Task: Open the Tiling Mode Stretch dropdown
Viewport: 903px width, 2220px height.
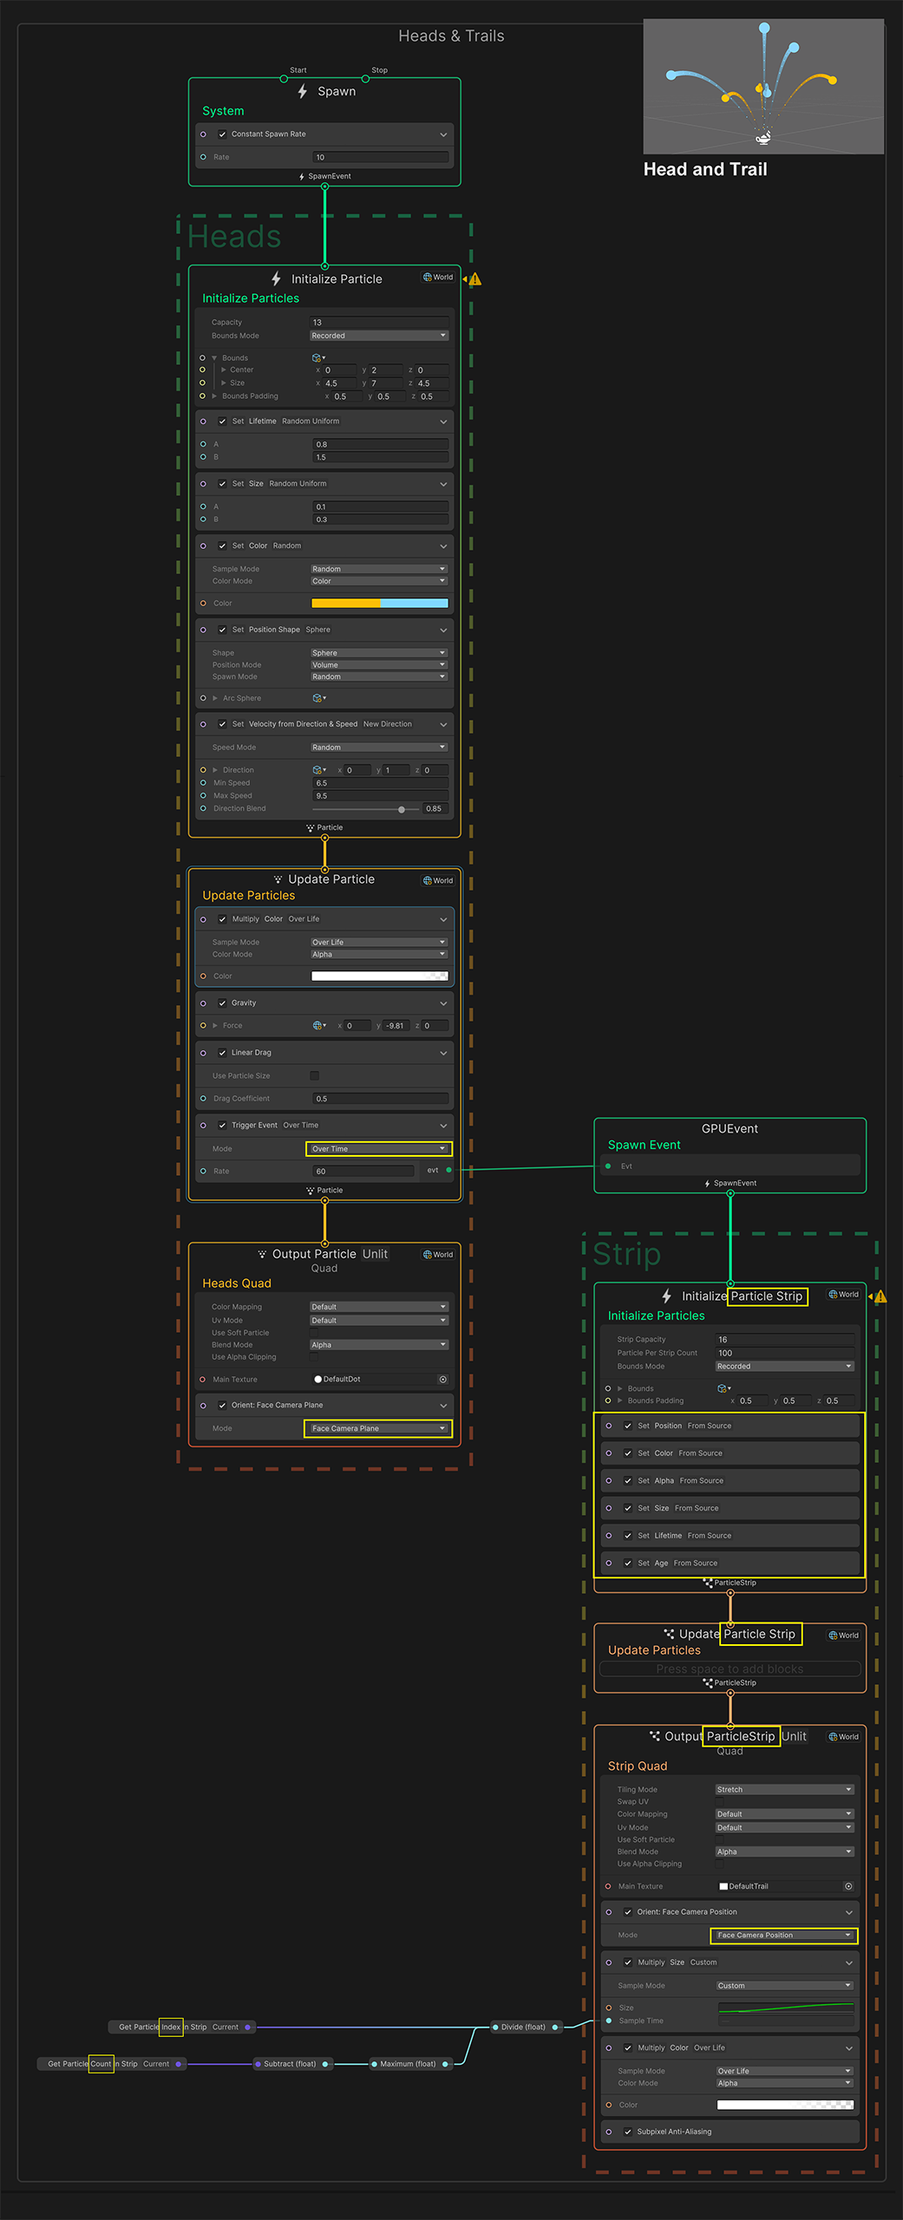Action: point(784,1789)
